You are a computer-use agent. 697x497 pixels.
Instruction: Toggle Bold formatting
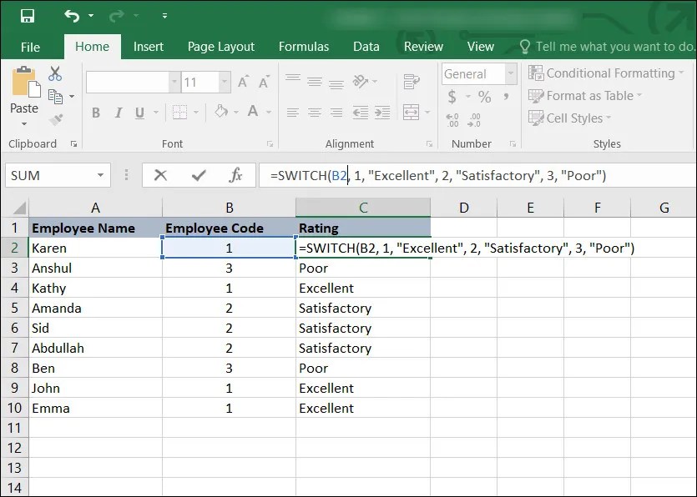click(95, 113)
